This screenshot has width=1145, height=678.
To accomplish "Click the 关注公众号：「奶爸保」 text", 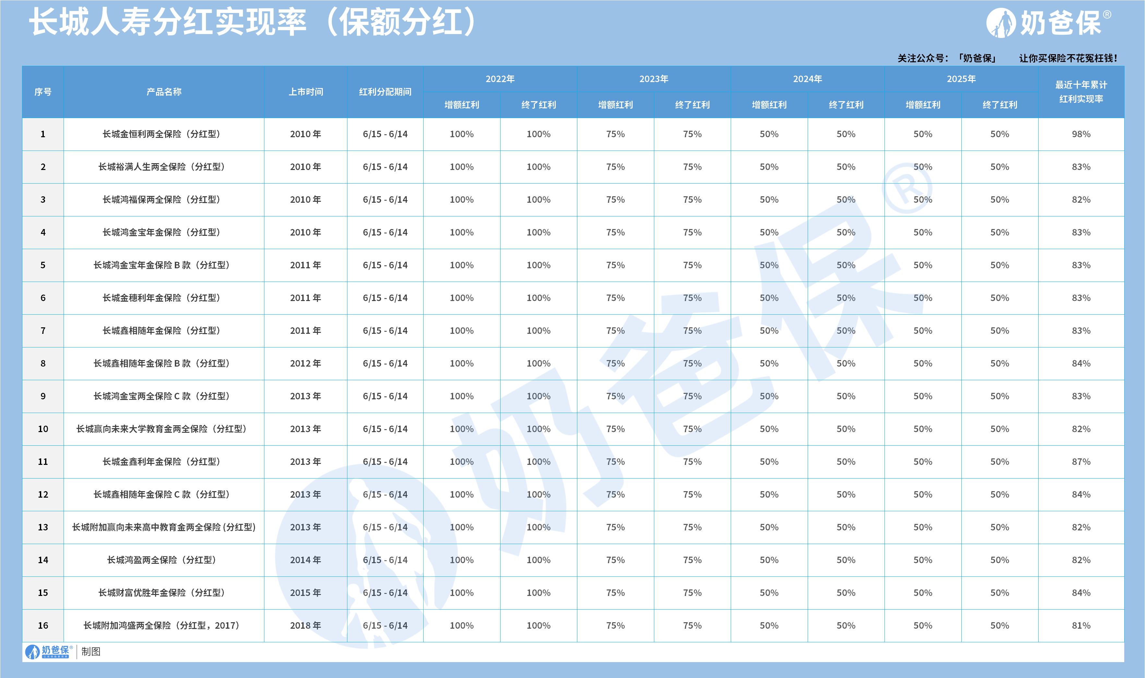I will [946, 58].
